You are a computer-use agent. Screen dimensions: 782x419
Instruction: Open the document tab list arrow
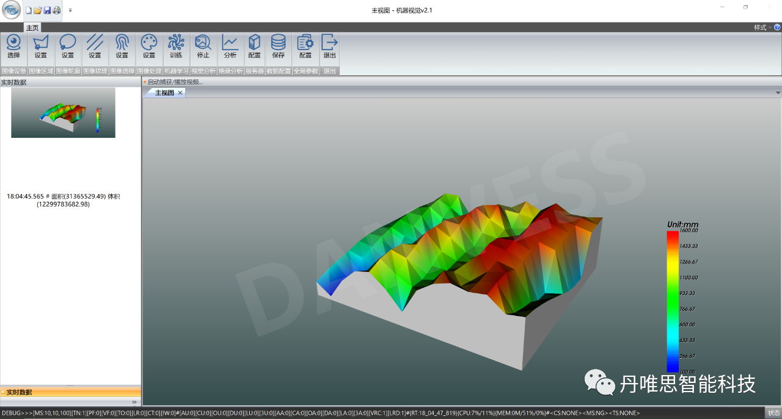pyautogui.click(x=778, y=93)
